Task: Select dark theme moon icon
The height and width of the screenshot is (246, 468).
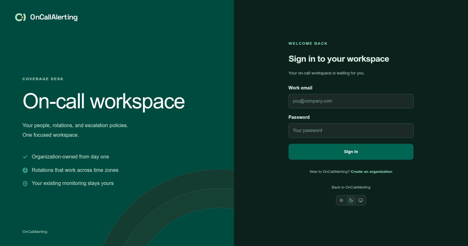Action: click(x=351, y=200)
